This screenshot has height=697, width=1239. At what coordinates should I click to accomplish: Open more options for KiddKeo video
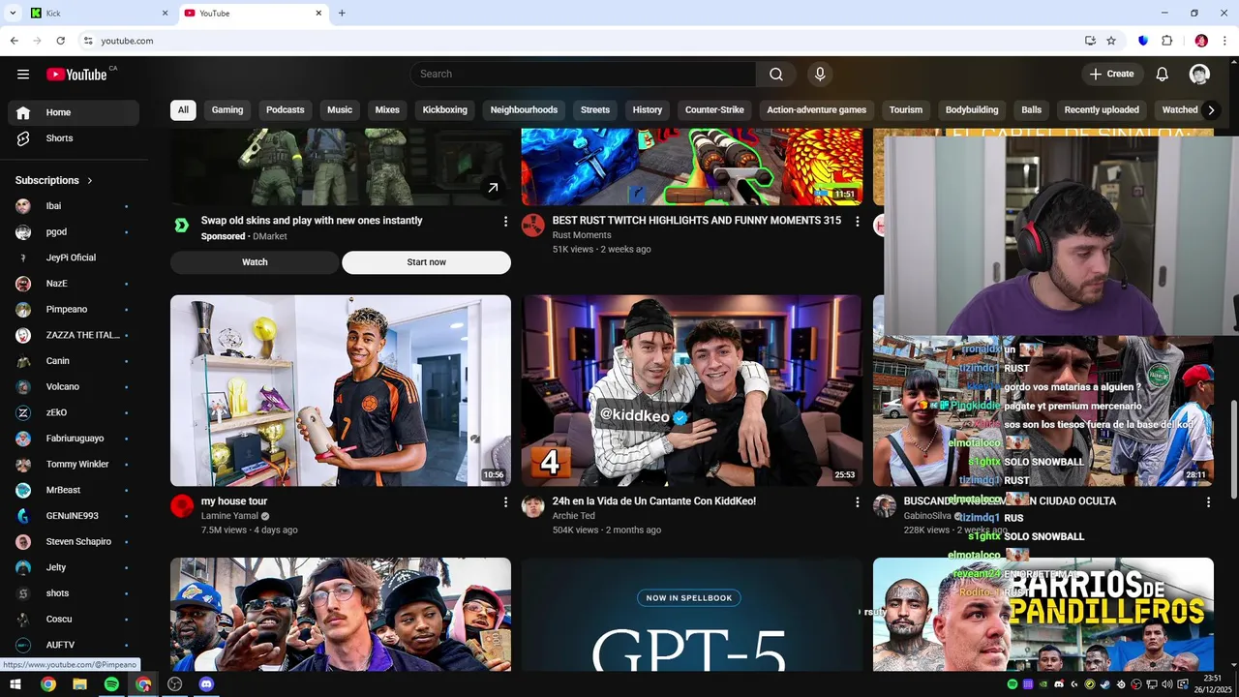click(x=857, y=502)
